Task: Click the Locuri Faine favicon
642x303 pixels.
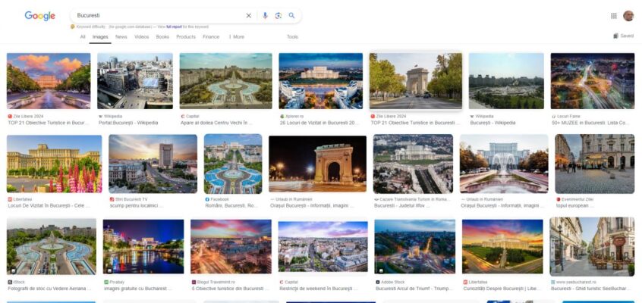Action: click(x=553, y=117)
